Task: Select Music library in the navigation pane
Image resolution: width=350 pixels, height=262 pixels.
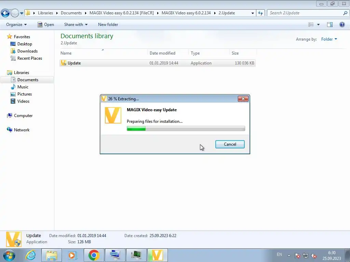Action: pos(23,87)
